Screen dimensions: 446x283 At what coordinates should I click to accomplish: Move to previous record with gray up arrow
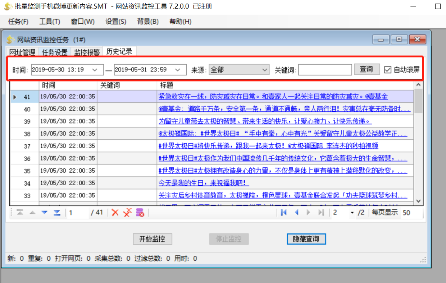pos(32,213)
